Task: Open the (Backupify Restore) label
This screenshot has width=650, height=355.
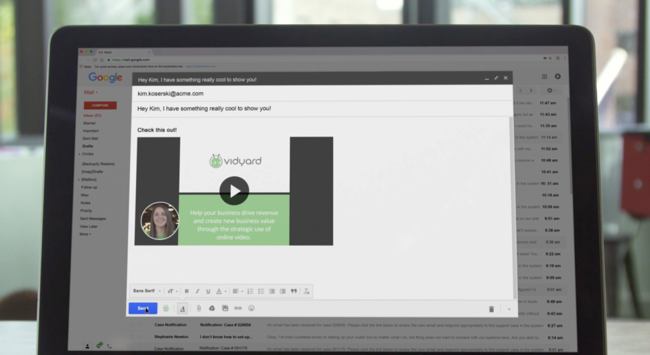Action: (97, 164)
